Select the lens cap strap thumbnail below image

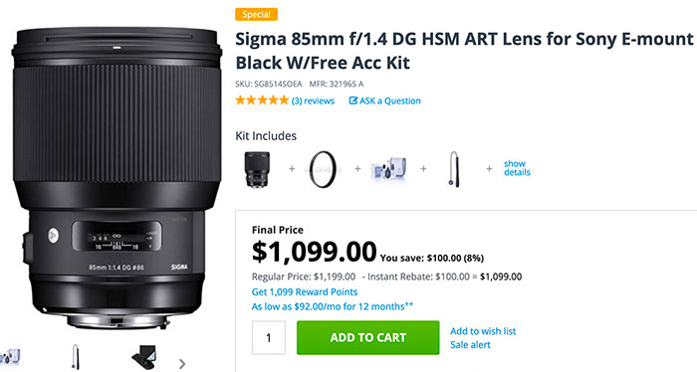76,358
